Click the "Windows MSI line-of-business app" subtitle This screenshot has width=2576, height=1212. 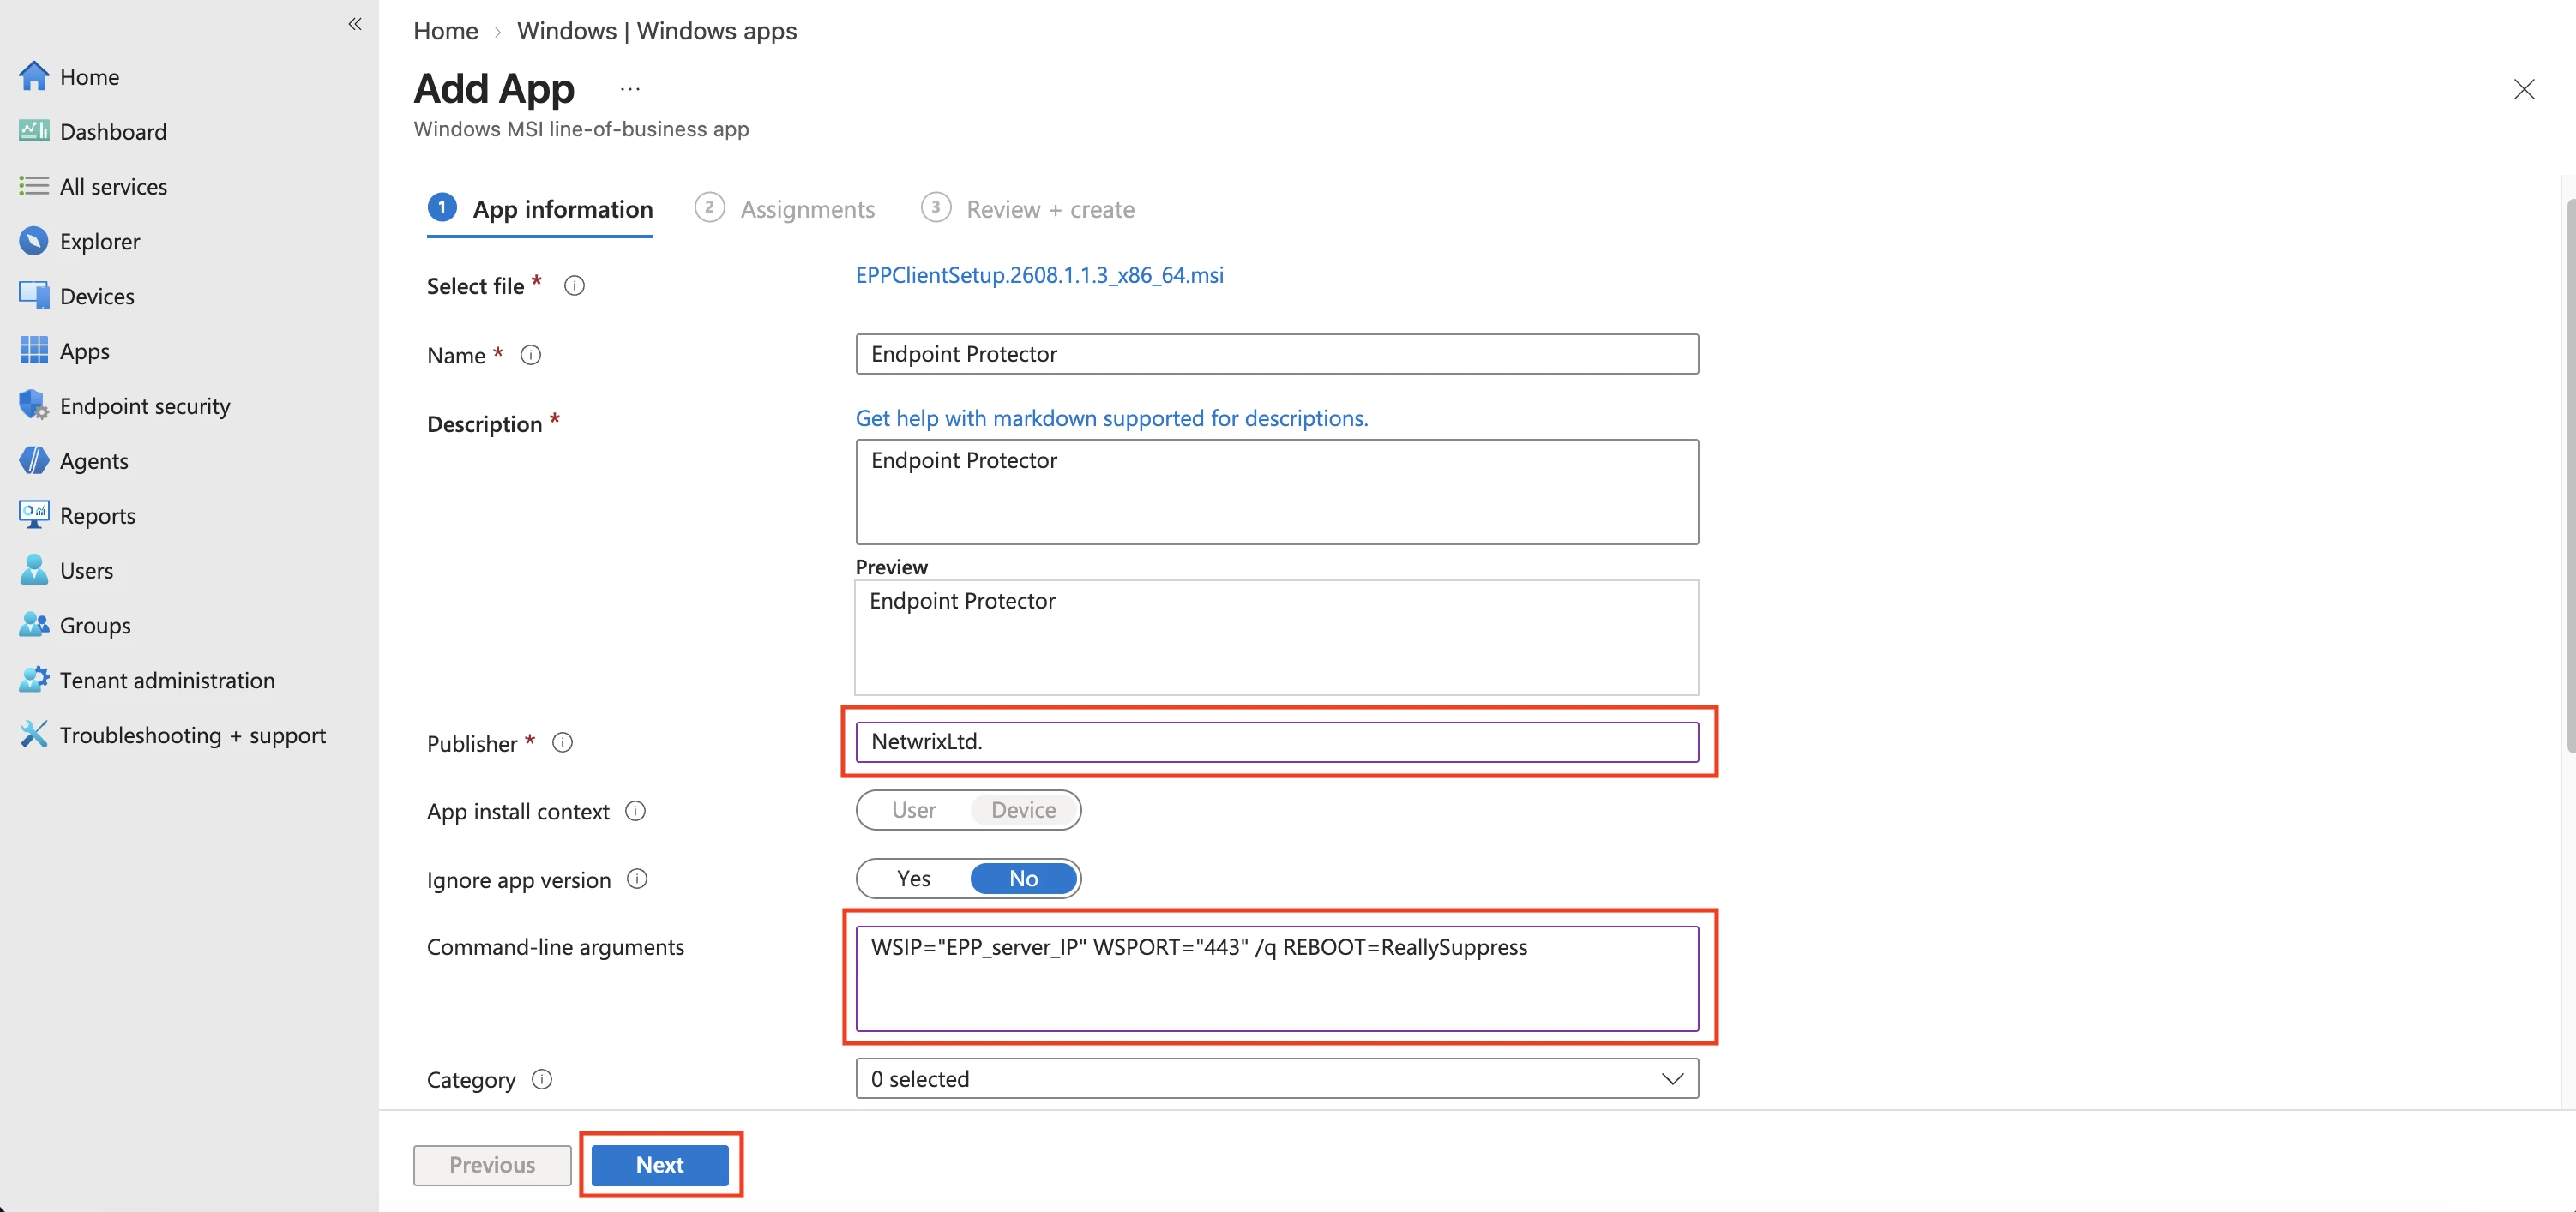(x=581, y=129)
